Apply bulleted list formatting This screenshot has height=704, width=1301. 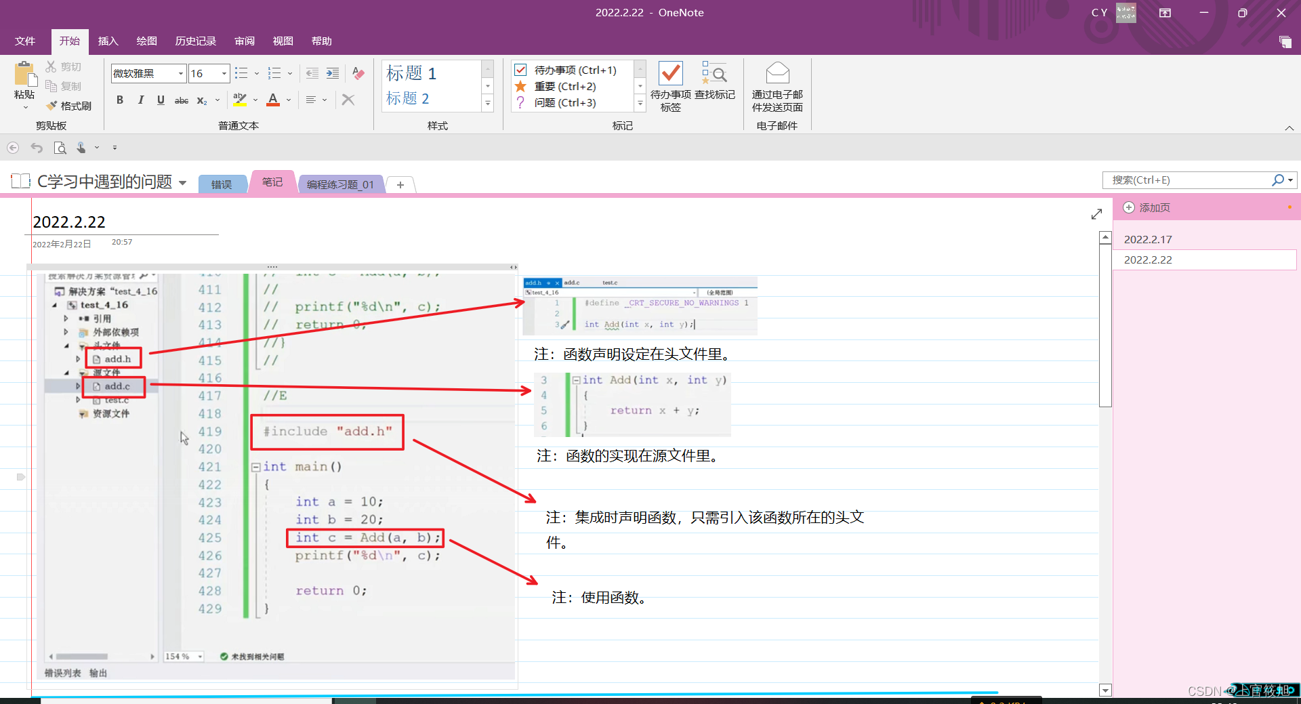click(241, 73)
